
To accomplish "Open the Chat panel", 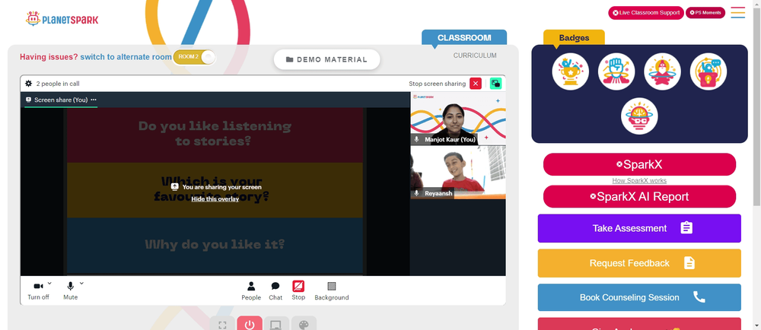I will [275, 290].
